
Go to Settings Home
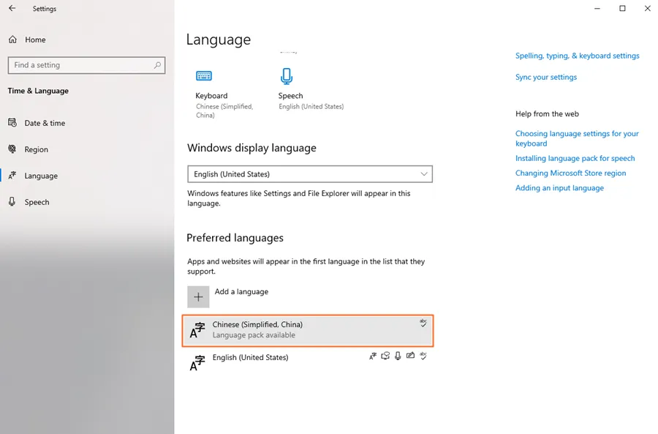pyautogui.click(x=34, y=40)
